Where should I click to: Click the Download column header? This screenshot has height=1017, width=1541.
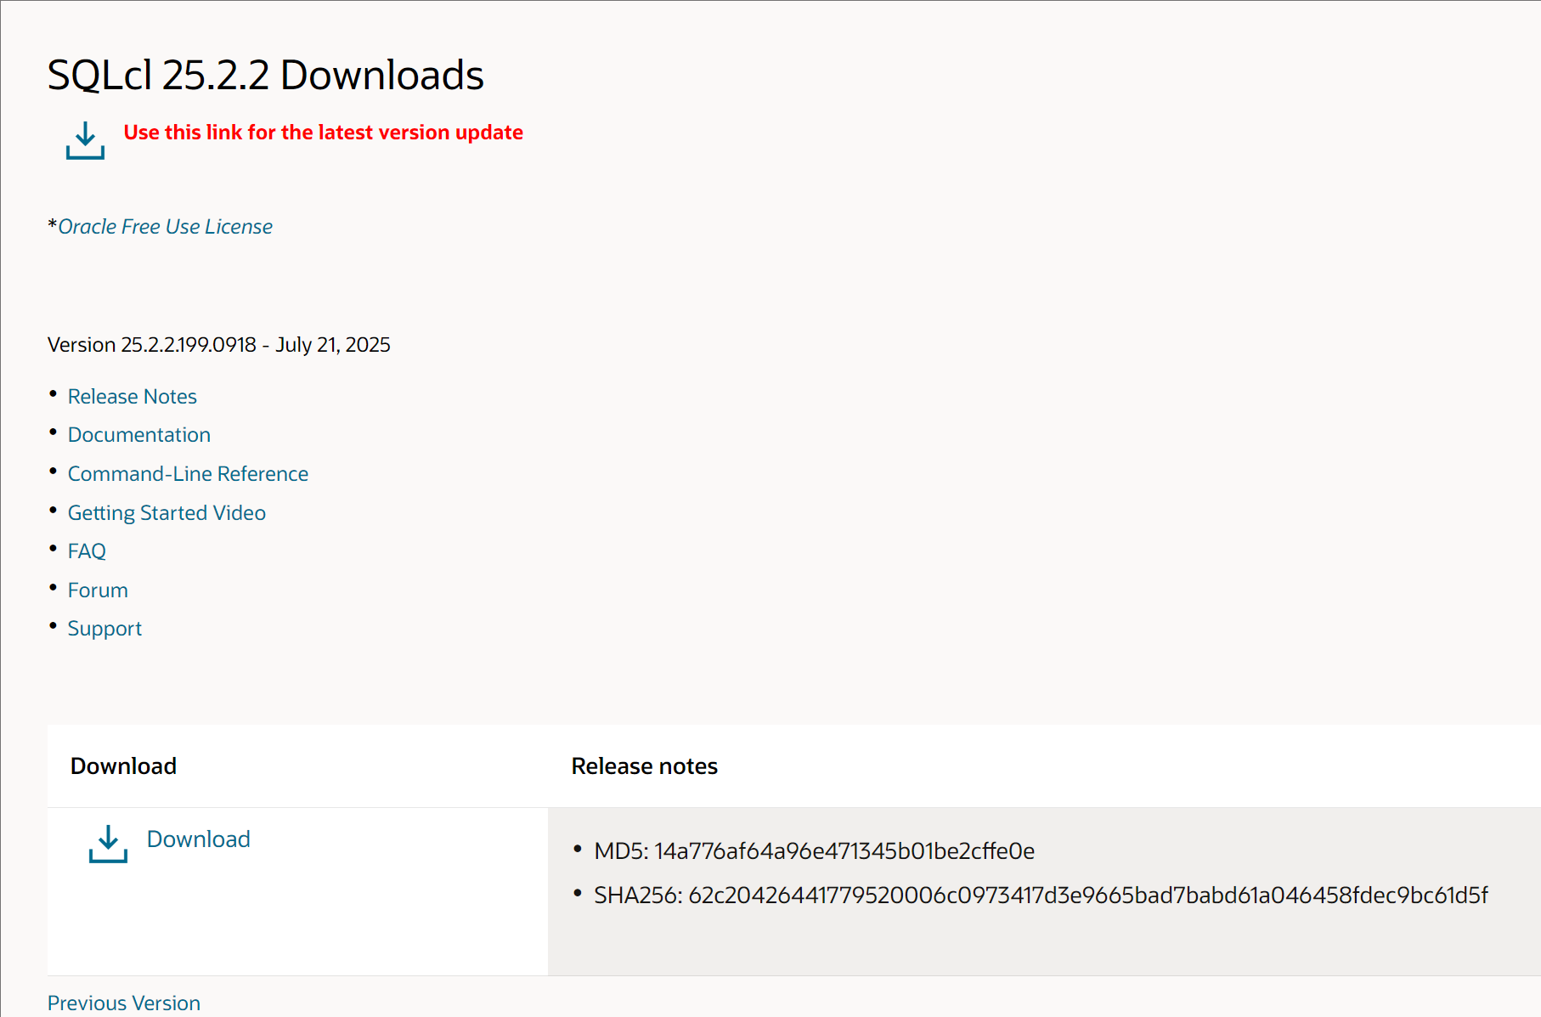click(x=123, y=766)
